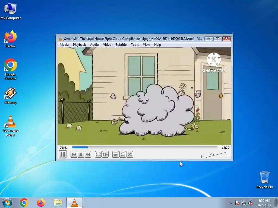278x208 pixels.
Task: Unmute audio via speaker icon
Action: click(202, 157)
